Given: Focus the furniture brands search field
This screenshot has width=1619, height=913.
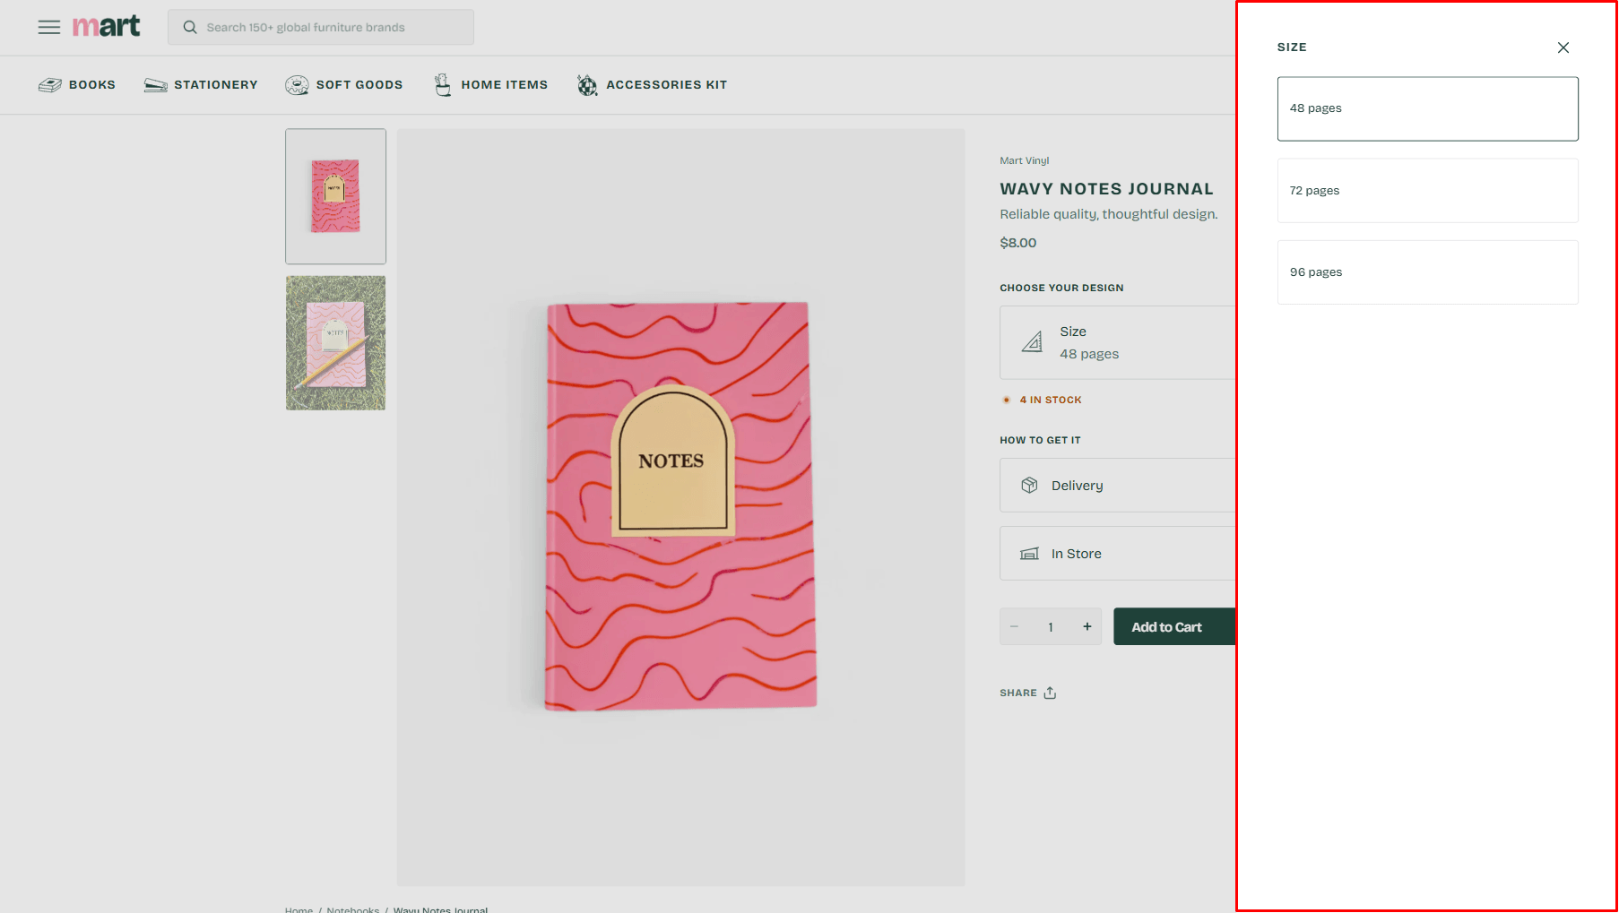Looking at the screenshot, I should [x=332, y=28].
